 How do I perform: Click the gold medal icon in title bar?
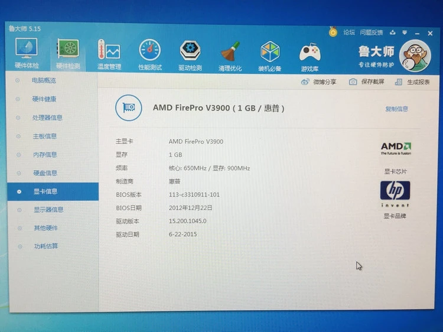pyautogui.click(x=333, y=31)
